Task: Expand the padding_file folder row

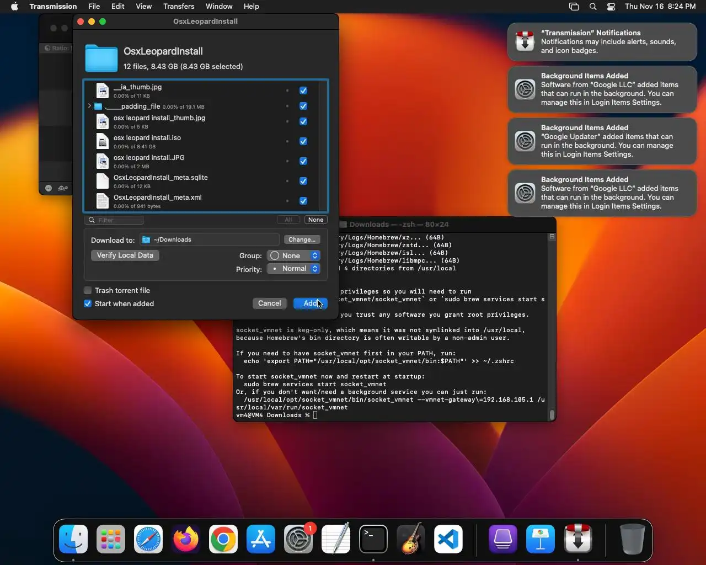Action: point(89,106)
